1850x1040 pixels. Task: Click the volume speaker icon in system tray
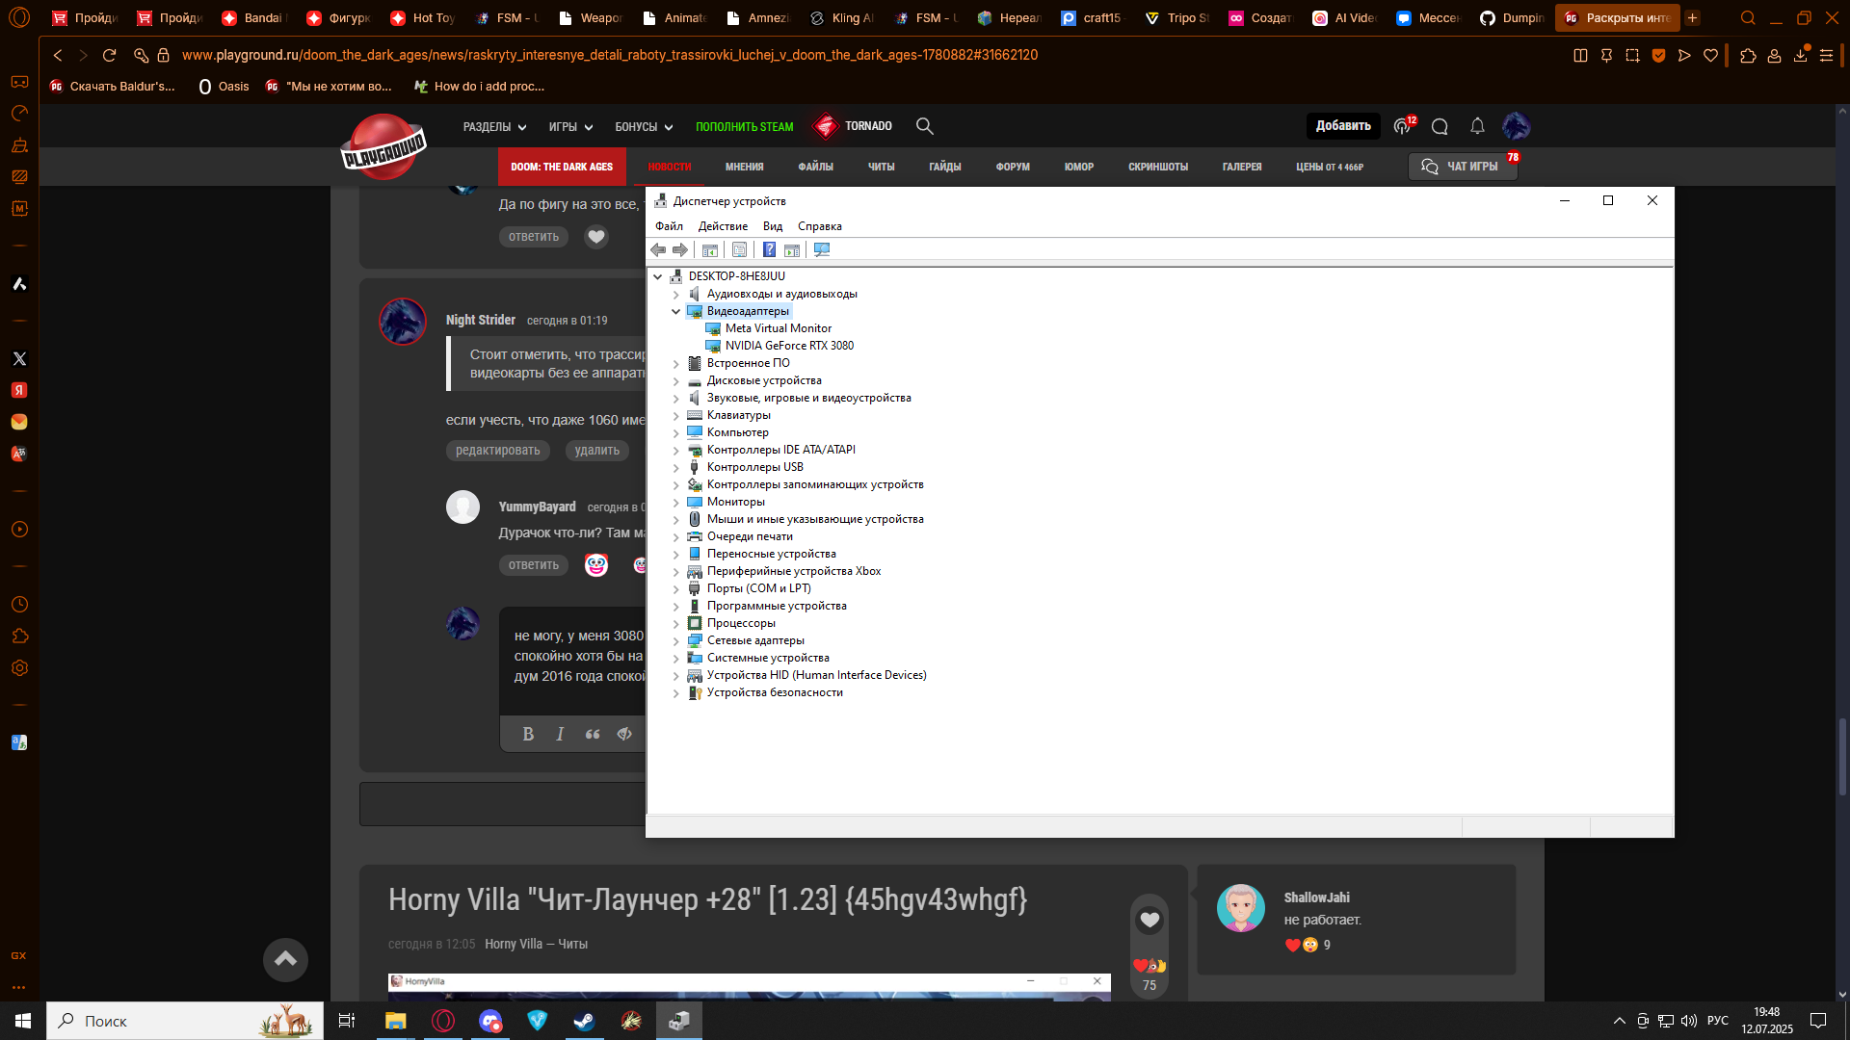[x=1688, y=1021]
